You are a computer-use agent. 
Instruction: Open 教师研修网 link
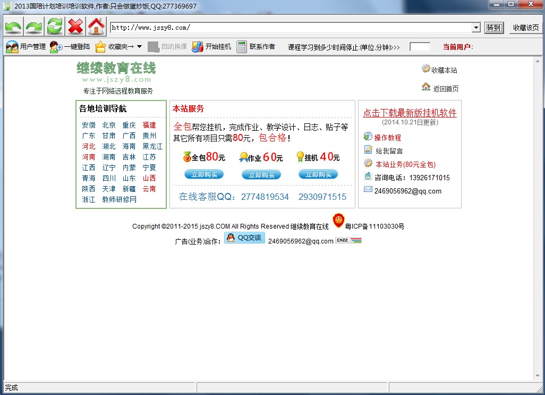pos(119,199)
